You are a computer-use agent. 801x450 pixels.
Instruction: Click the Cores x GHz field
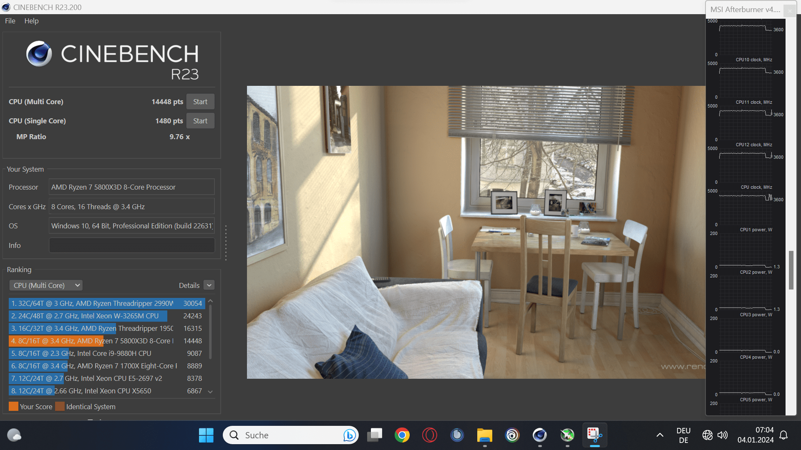132,207
